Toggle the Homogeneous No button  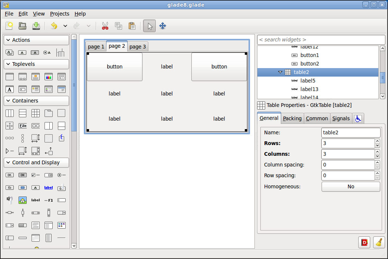pos(351,186)
